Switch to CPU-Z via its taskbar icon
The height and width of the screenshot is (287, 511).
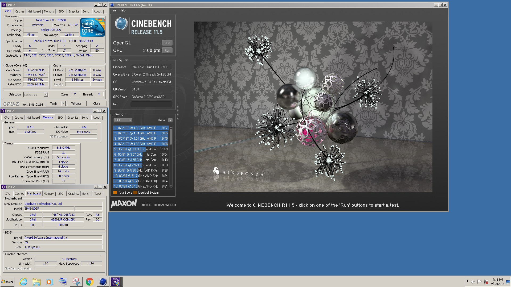[116, 281]
